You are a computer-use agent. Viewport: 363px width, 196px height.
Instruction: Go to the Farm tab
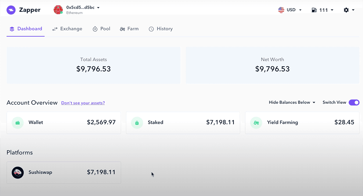[129, 29]
